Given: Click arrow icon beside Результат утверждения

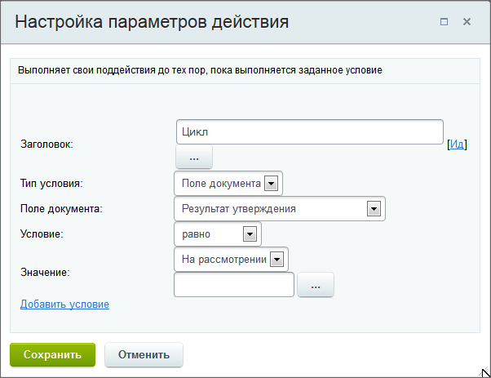Looking at the screenshot, I should (x=374, y=209).
